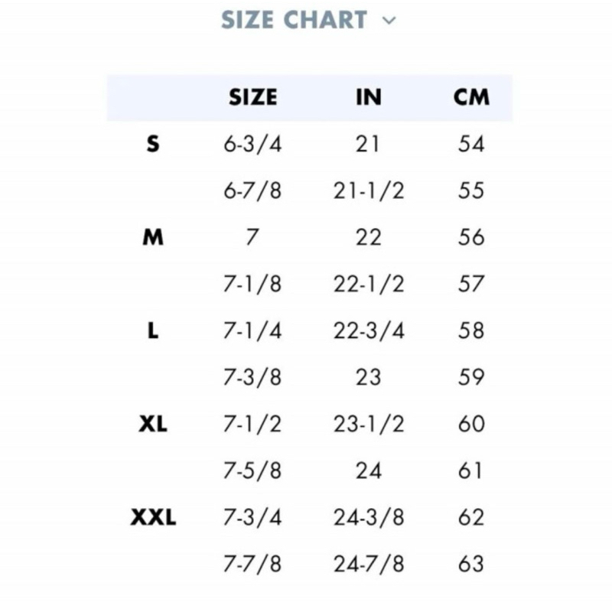The width and height of the screenshot is (612, 612).
Task: Select the SIZE column header
Action: click(253, 97)
